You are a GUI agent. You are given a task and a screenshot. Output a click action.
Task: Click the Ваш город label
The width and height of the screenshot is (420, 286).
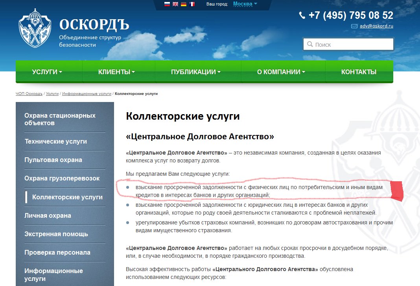click(217, 4)
